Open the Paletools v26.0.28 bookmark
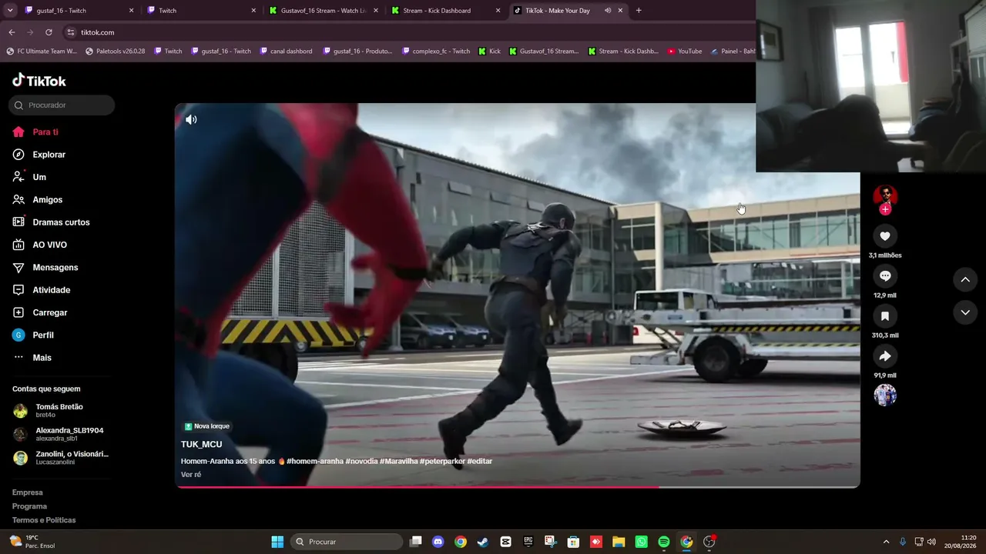This screenshot has width=986, height=554. 116,52
